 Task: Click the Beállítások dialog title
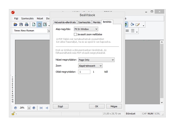(x=87, y=15)
